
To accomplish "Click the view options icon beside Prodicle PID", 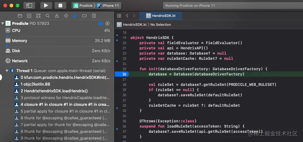I will [x=108, y=23].
